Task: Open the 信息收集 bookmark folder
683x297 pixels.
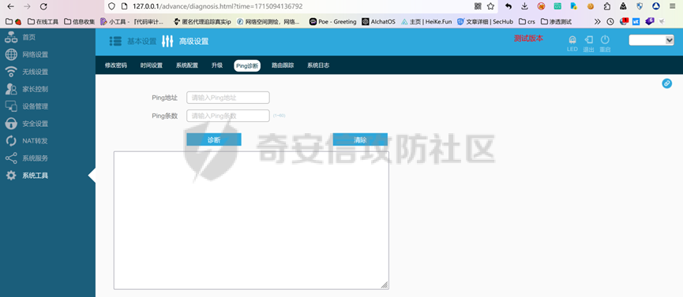Action: (79, 21)
